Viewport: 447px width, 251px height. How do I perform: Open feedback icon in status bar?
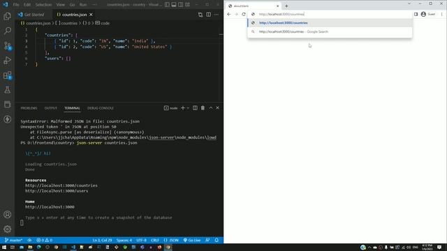(x=207, y=240)
